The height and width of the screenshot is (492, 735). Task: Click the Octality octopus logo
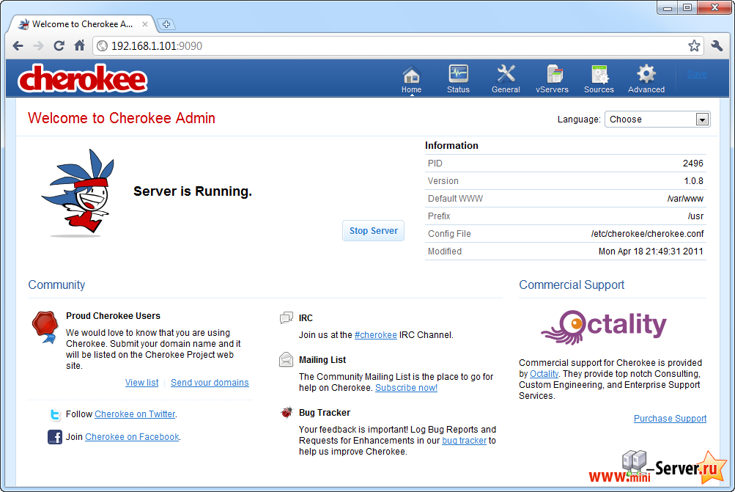click(604, 327)
